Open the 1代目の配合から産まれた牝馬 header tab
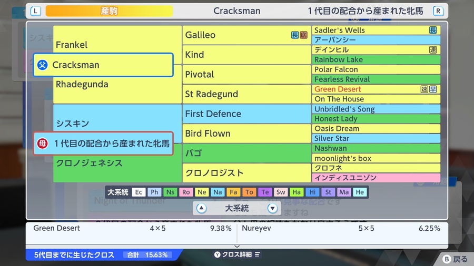The image size is (474, 266). [366, 11]
